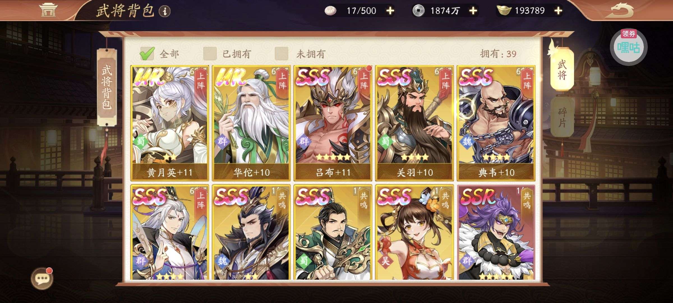The image size is (673, 303).
Task: Select the 华佗+10 hero card
Action: pyautogui.click(x=251, y=123)
